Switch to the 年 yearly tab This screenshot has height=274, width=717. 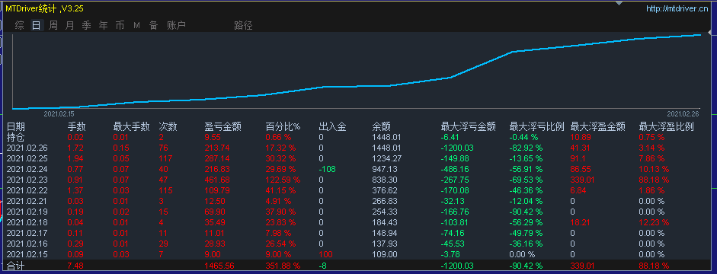[104, 26]
